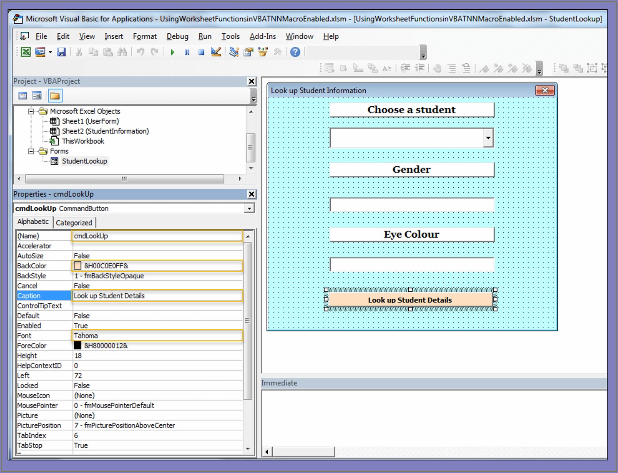Click the Properties Window icon
The image size is (618, 473).
pyautogui.click(x=248, y=52)
